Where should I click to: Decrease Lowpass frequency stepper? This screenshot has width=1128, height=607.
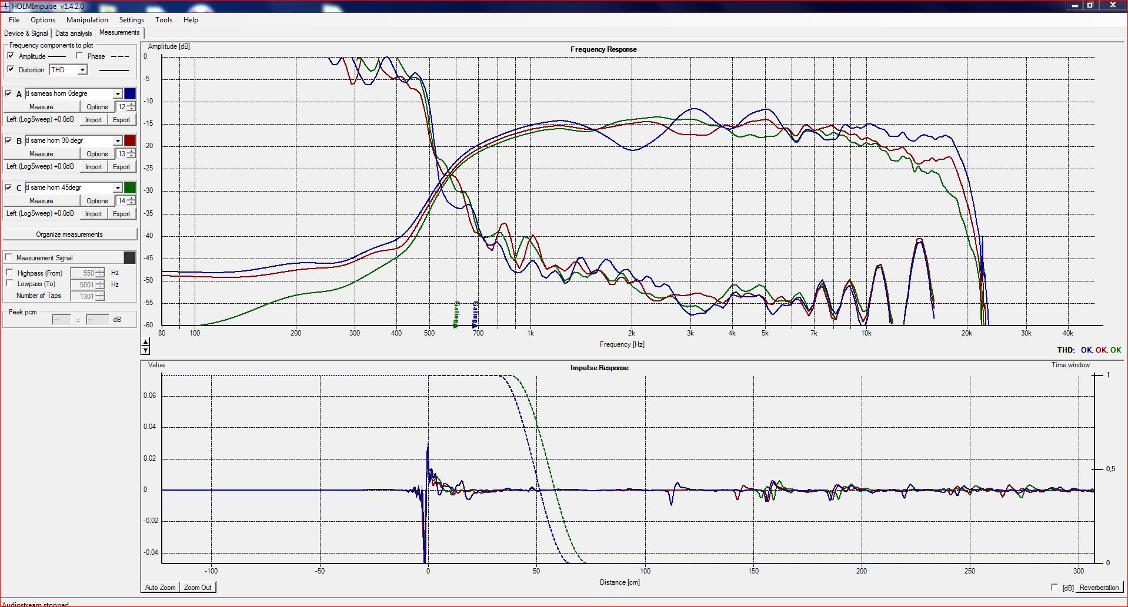[100, 287]
